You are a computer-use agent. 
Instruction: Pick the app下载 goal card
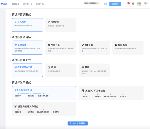(94, 48)
